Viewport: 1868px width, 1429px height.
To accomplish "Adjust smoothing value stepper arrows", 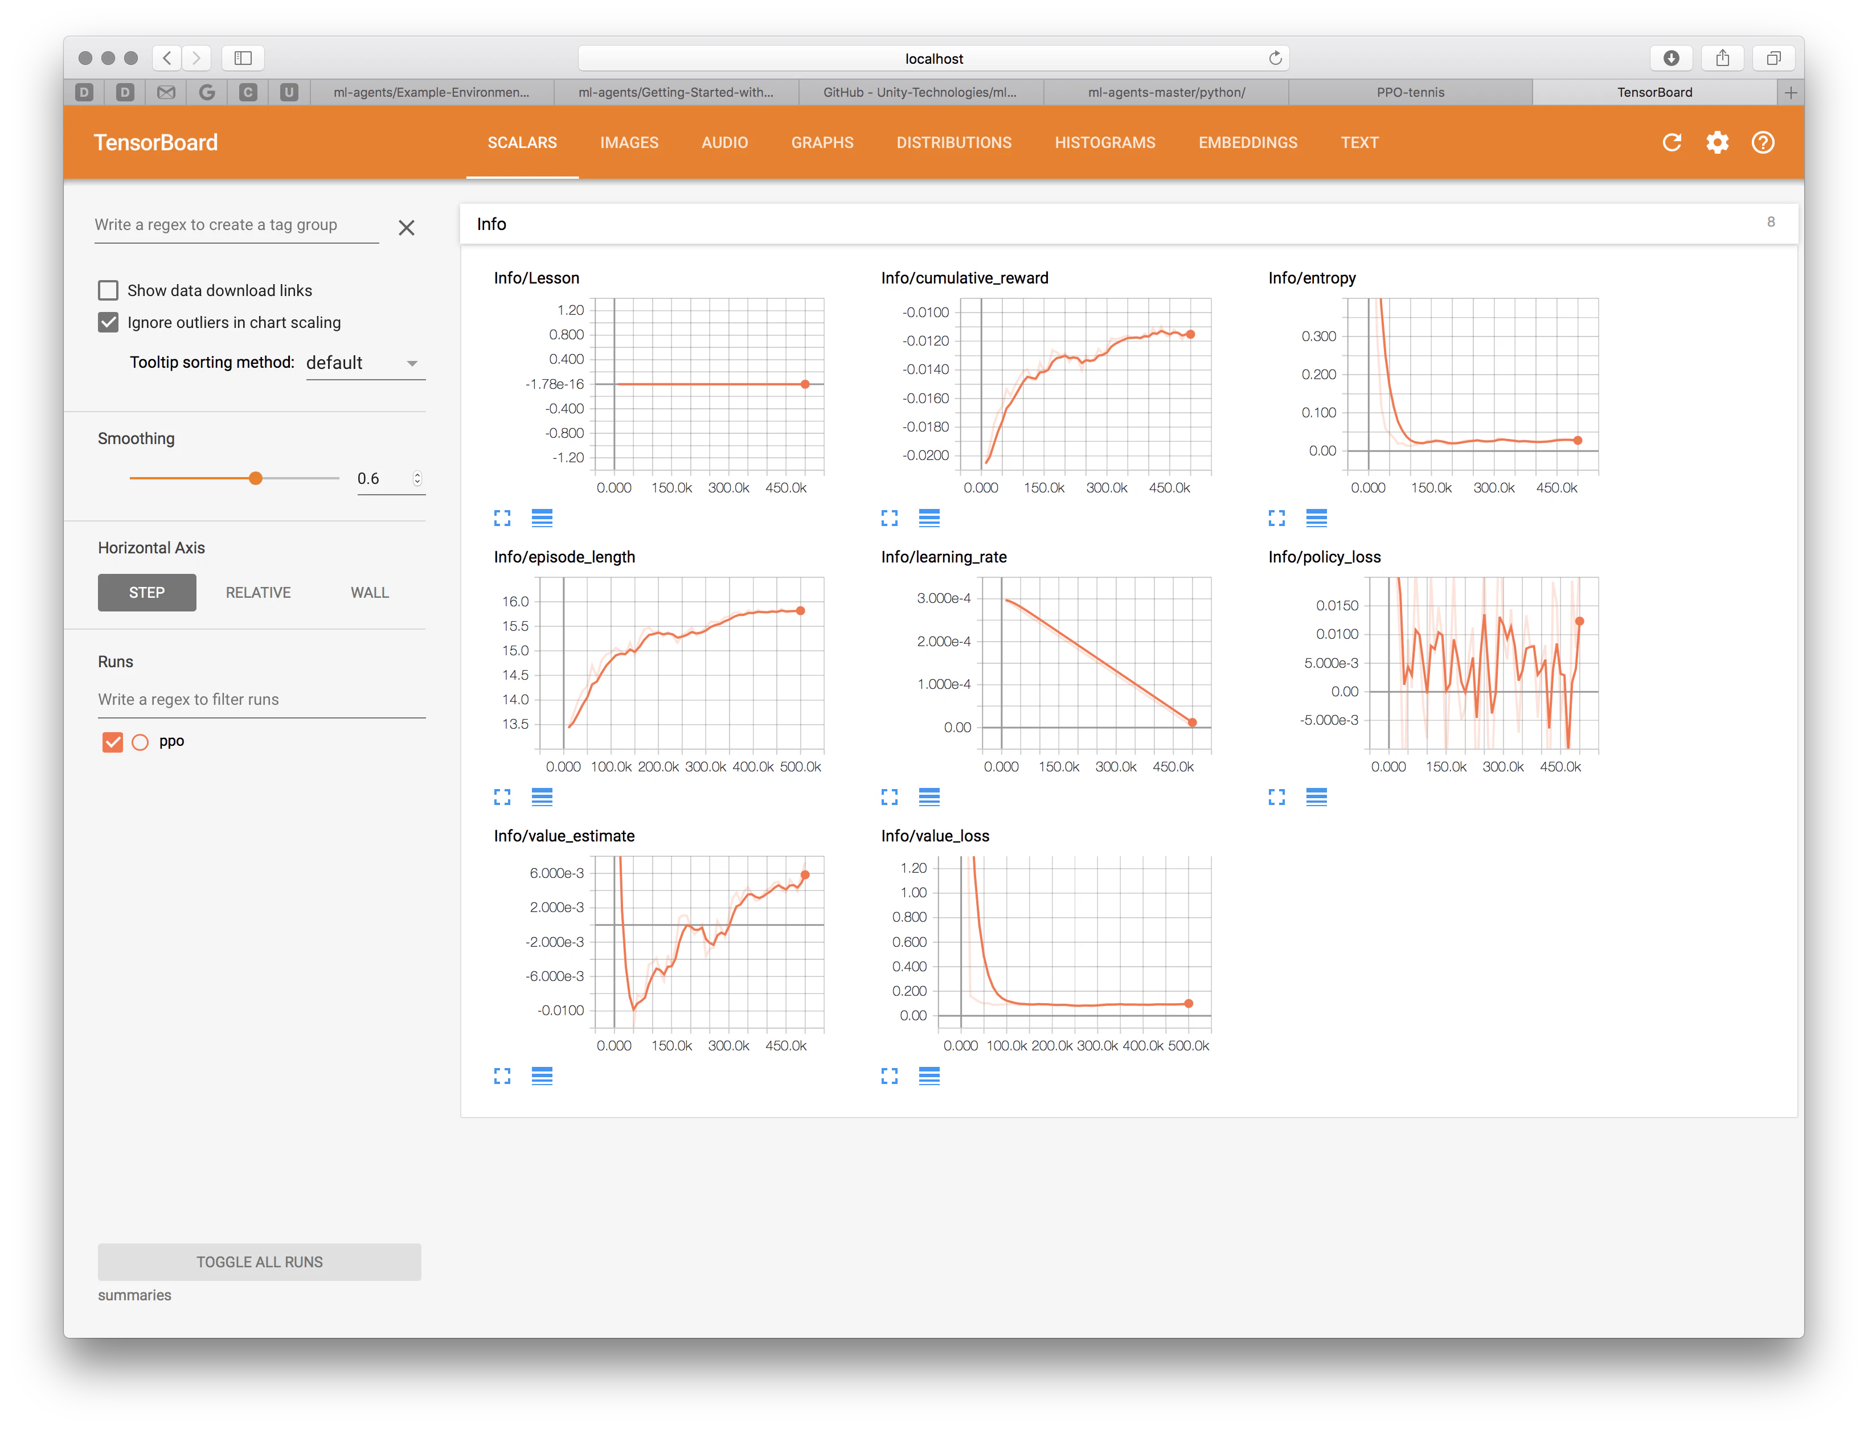I will 417,478.
